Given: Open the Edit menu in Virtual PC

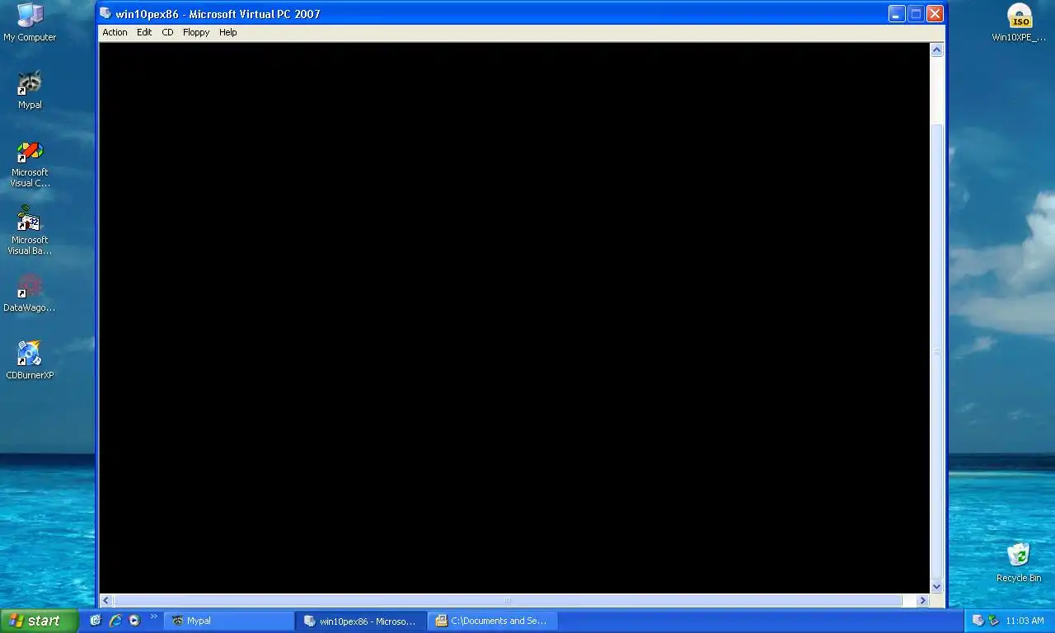Looking at the screenshot, I should pyautogui.click(x=144, y=32).
